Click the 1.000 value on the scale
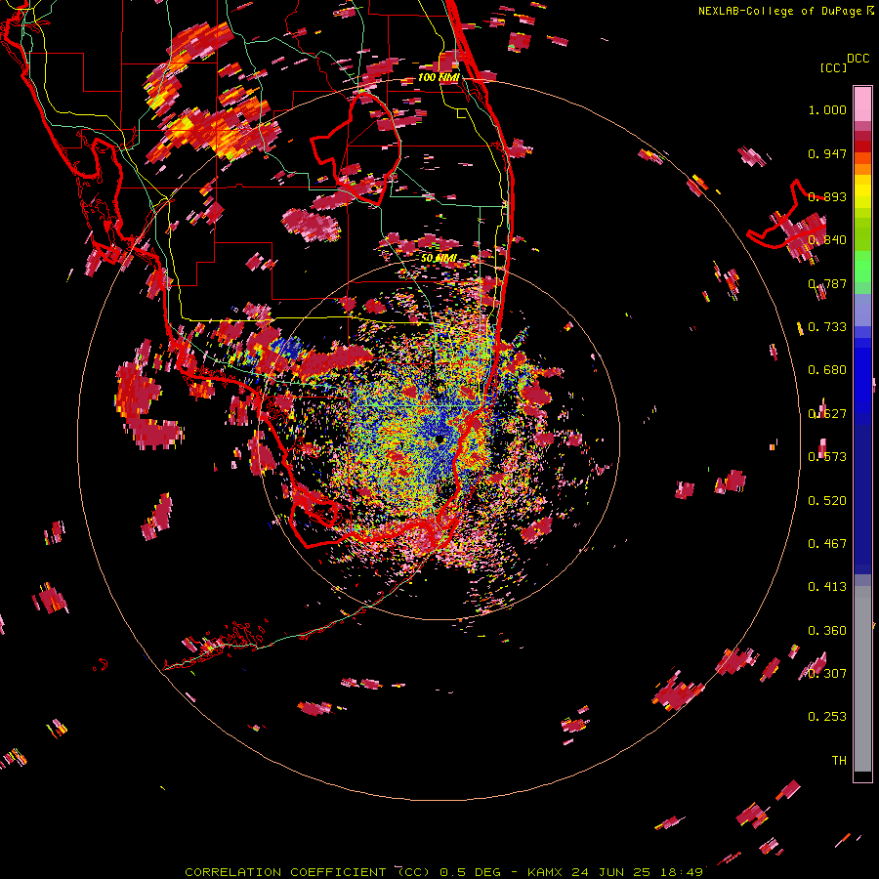 pyautogui.click(x=827, y=109)
